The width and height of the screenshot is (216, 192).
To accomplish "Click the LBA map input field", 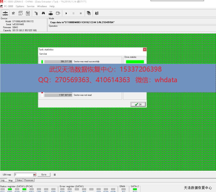I will (24, 175).
